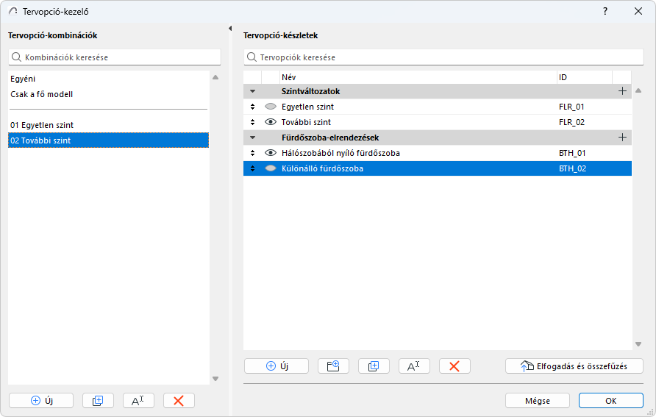
Task: Toggle visibility of Egyetlen szint option
Action: click(x=271, y=107)
